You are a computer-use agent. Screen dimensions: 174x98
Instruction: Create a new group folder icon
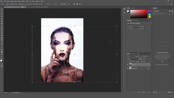point(144,92)
